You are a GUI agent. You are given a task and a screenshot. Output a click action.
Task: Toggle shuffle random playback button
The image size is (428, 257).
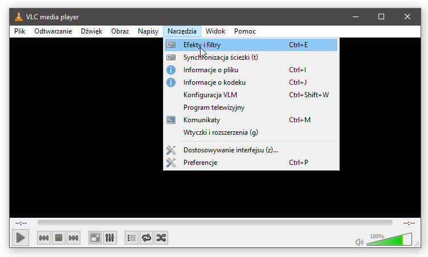tap(161, 238)
